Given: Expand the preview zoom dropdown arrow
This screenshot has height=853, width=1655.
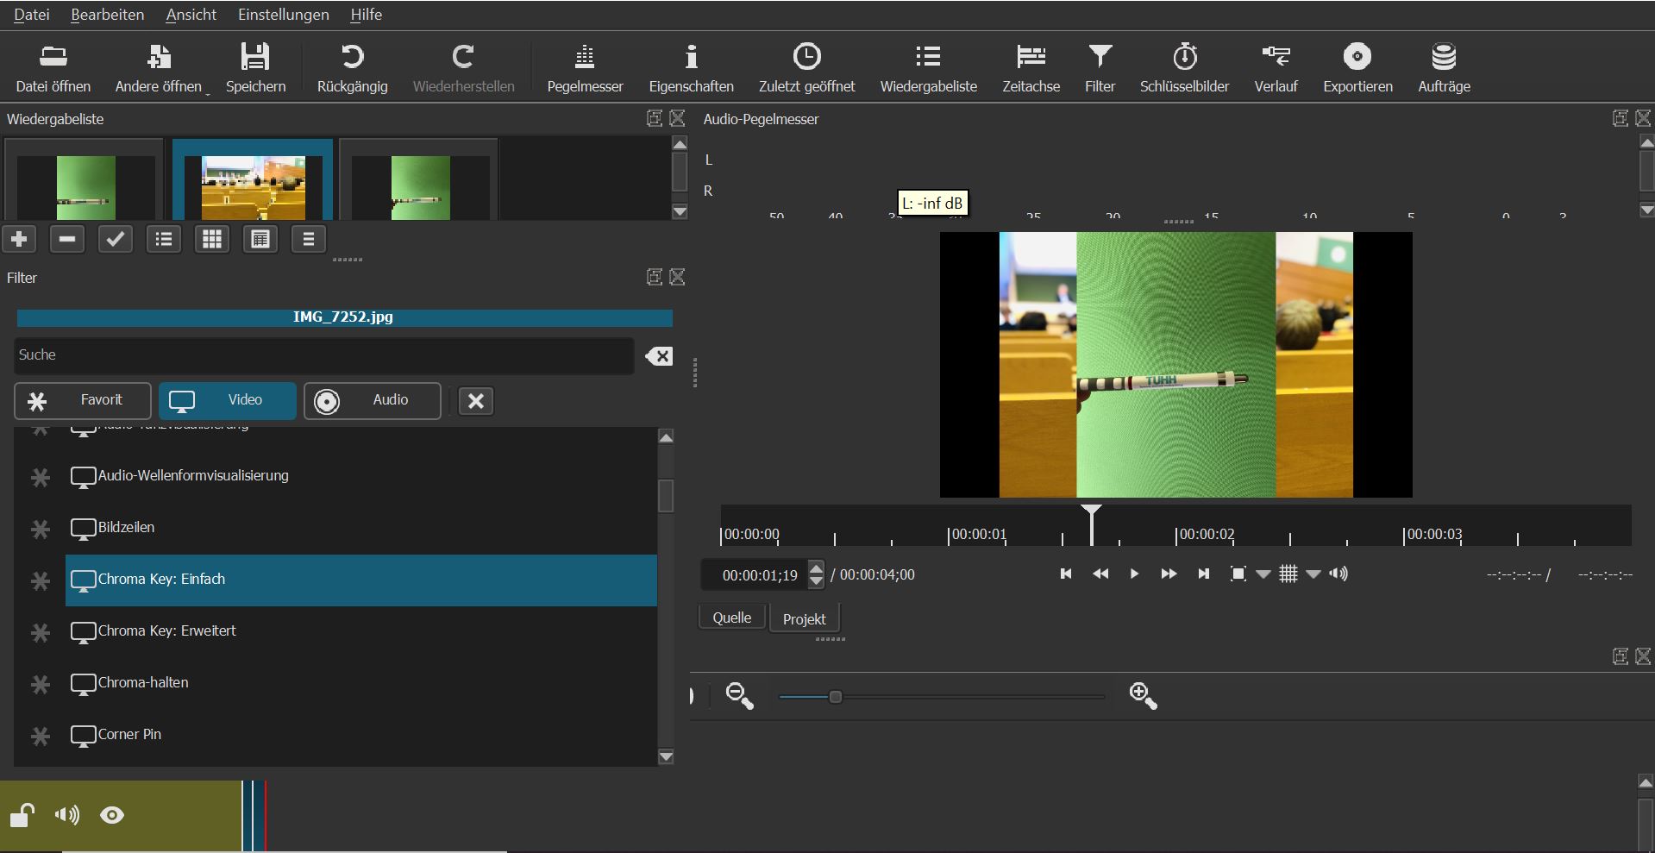Looking at the screenshot, I should click(x=1263, y=574).
